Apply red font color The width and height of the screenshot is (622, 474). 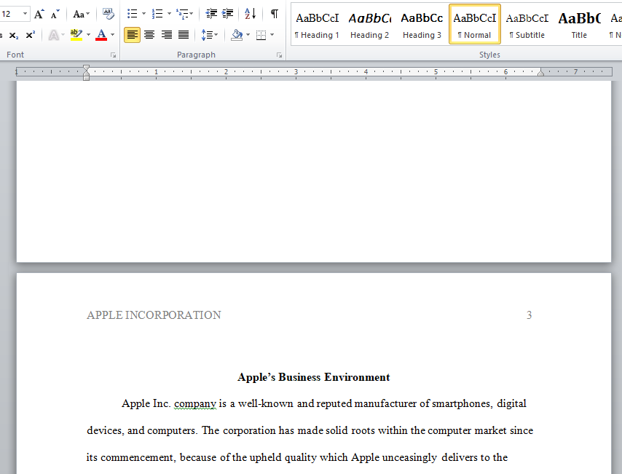click(101, 35)
